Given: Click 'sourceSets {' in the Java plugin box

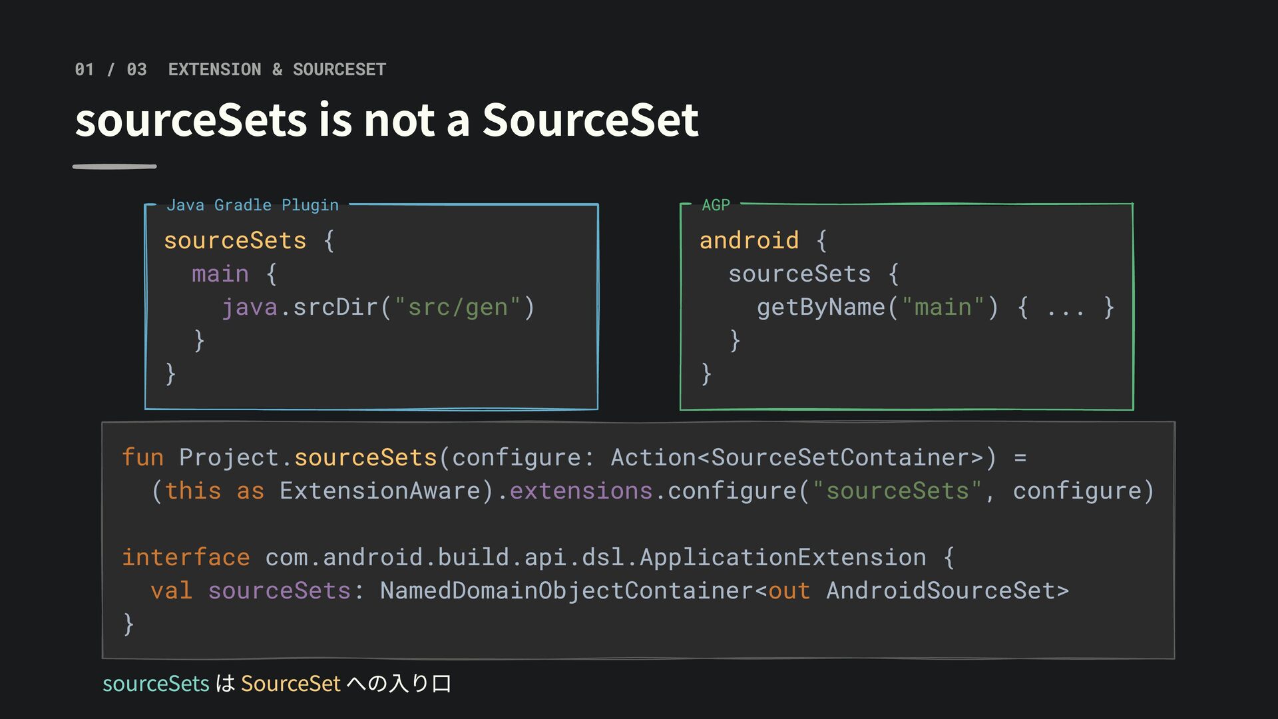Looking at the screenshot, I should point(249,240).
